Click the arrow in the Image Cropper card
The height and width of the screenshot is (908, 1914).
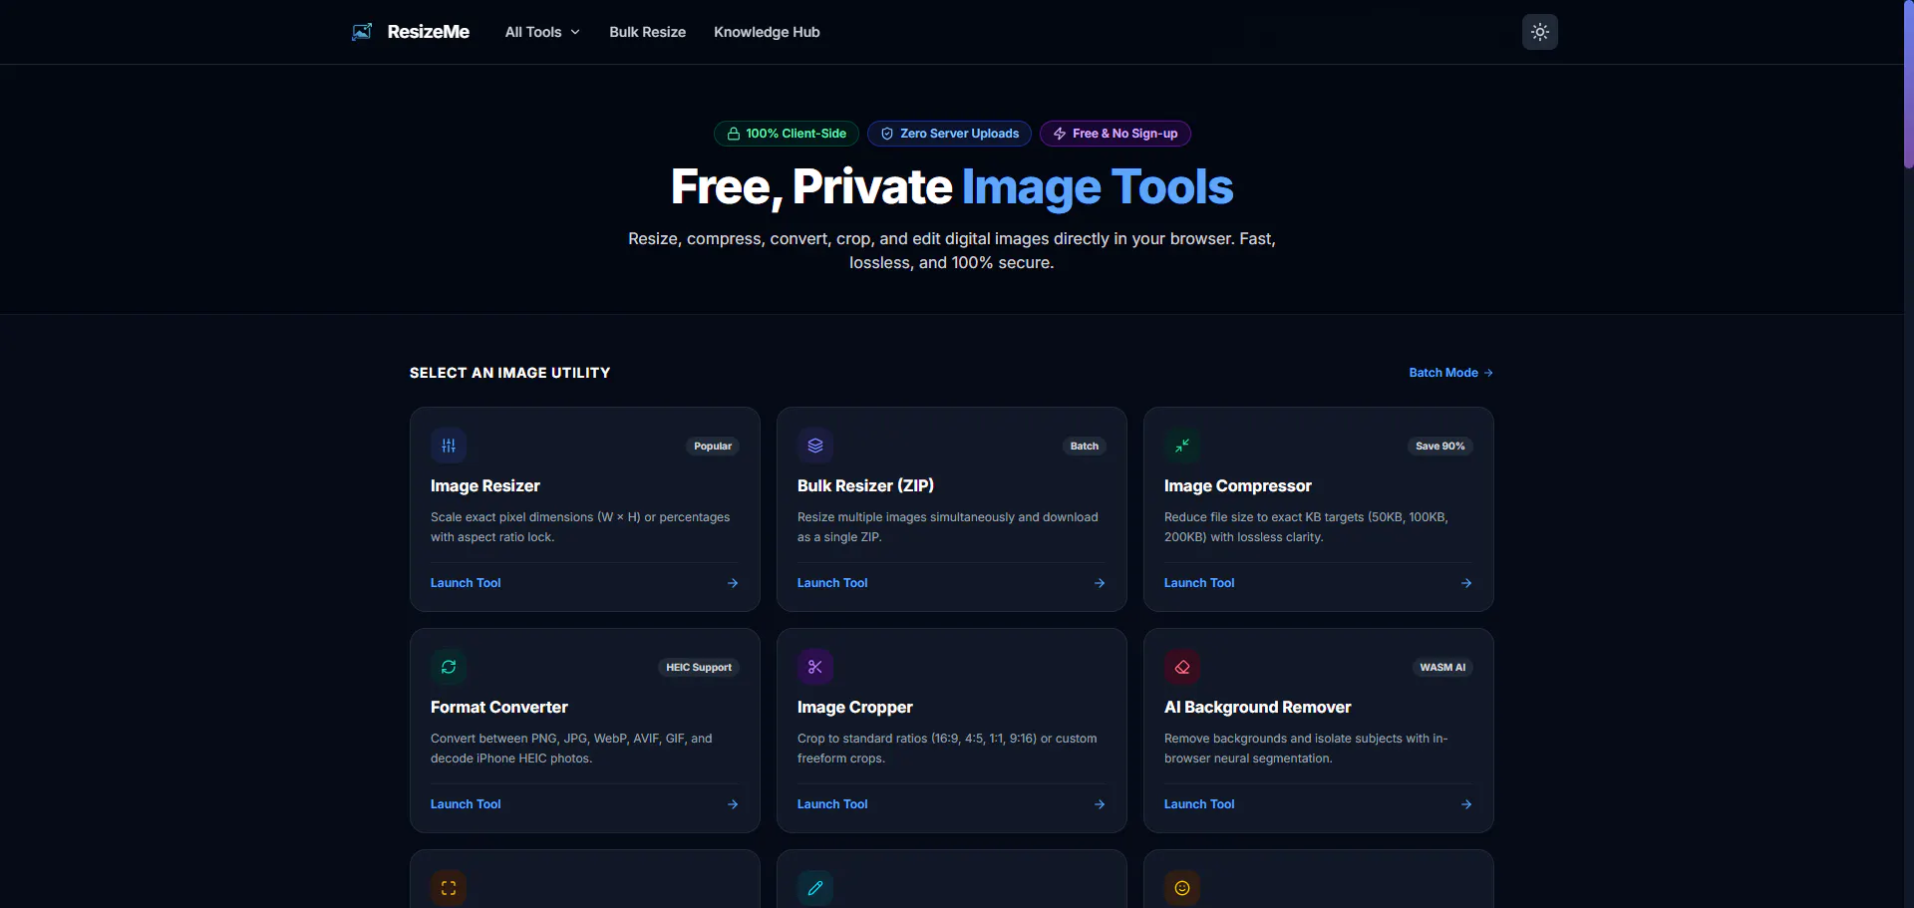tap(1100, 804)
